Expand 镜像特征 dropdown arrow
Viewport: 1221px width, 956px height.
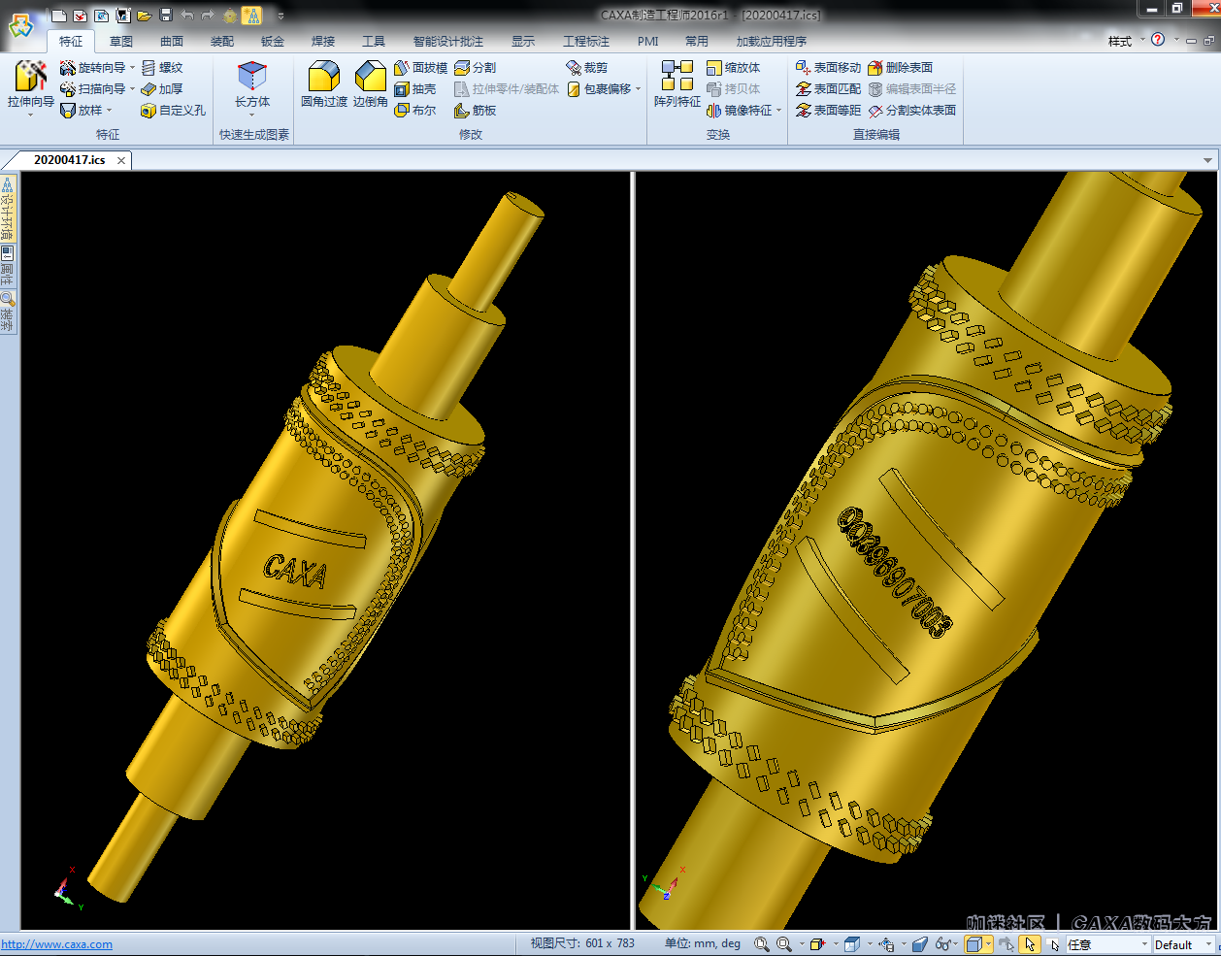[779, 111]
